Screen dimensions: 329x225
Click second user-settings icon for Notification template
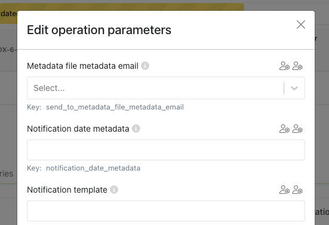pyautogui.click(x=297, y=190)
